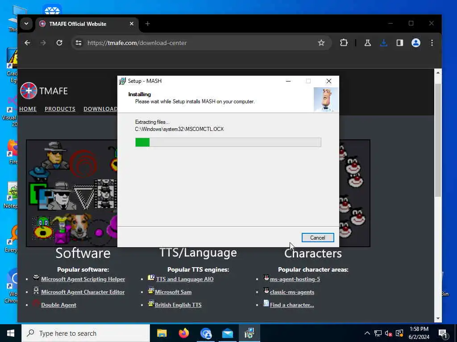Open Firefox from the taskbar
457x342 pixels.
[183, 333]
